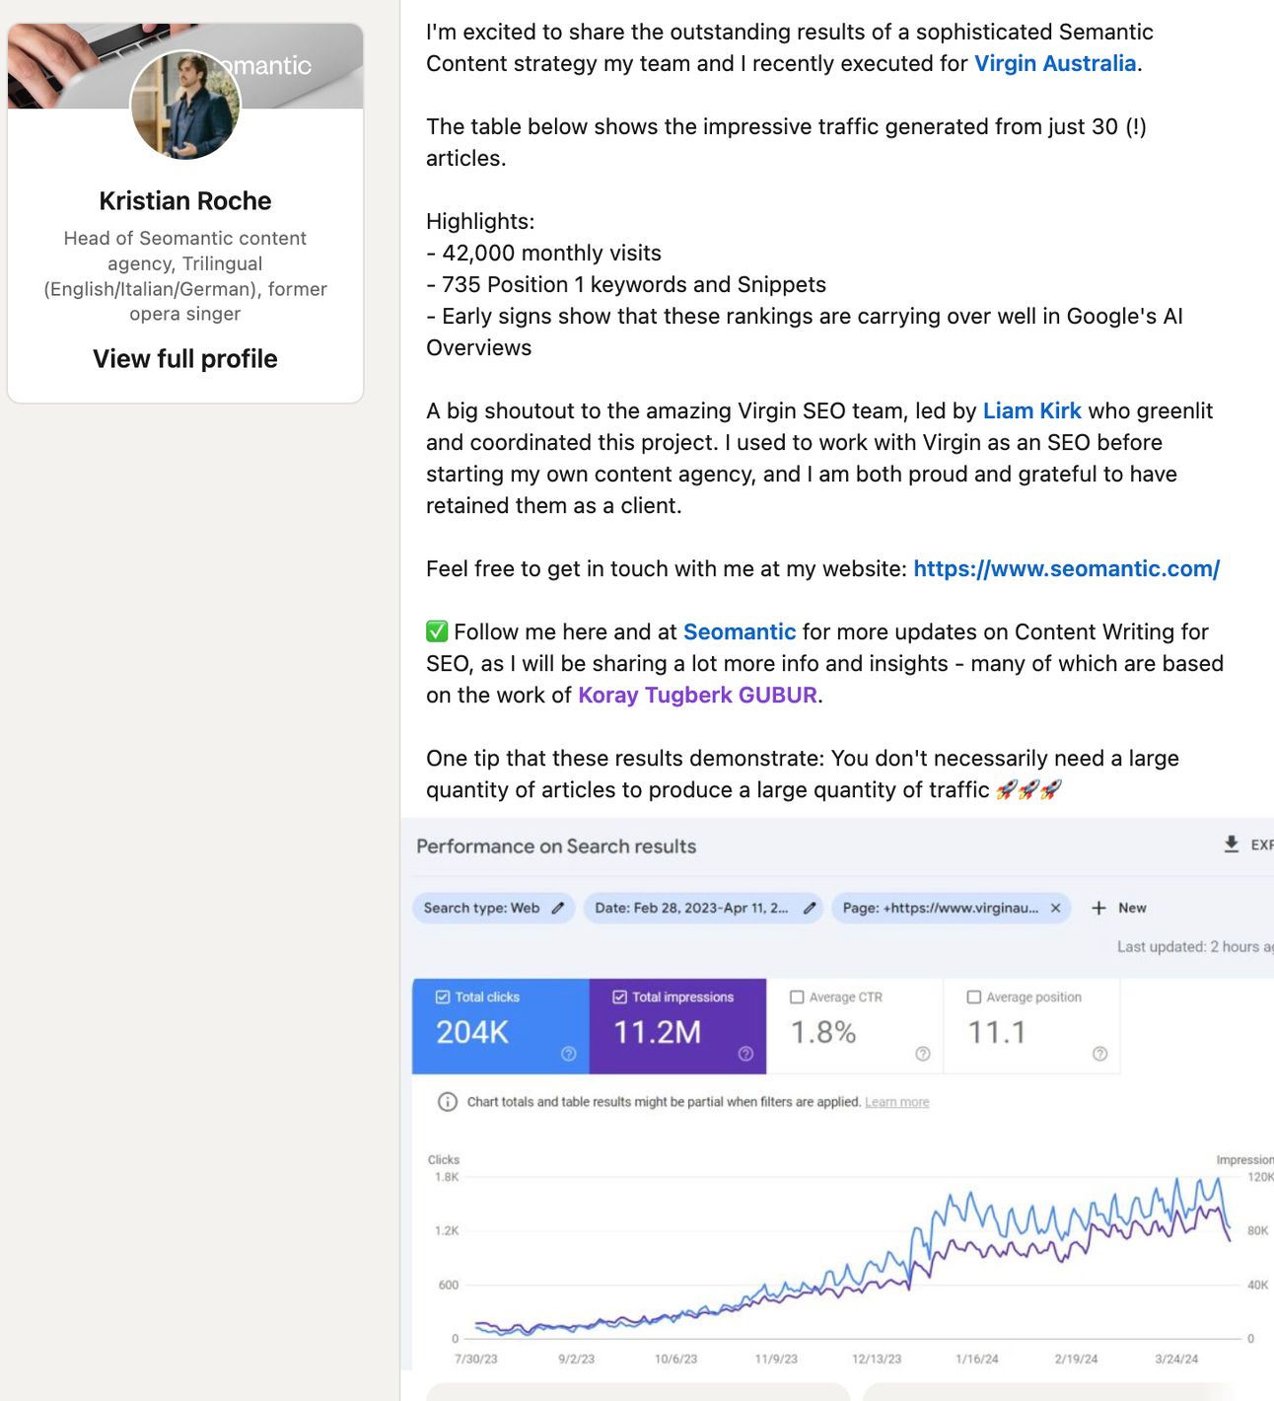Edit the Search type: Web filter
1274x1401 pixels.
(558, 908)
